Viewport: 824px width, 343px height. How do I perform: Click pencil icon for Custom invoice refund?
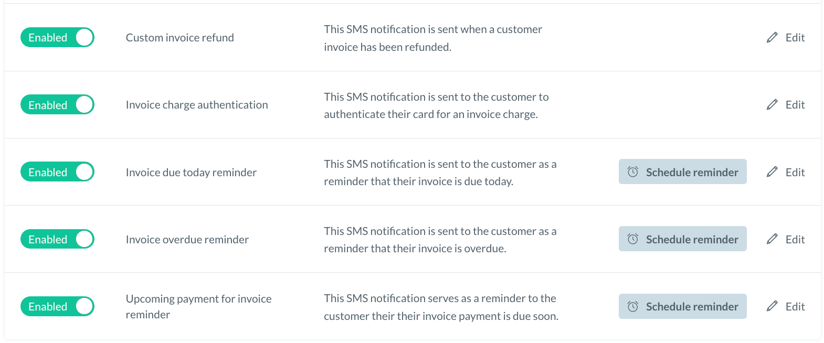click(772, 38)
